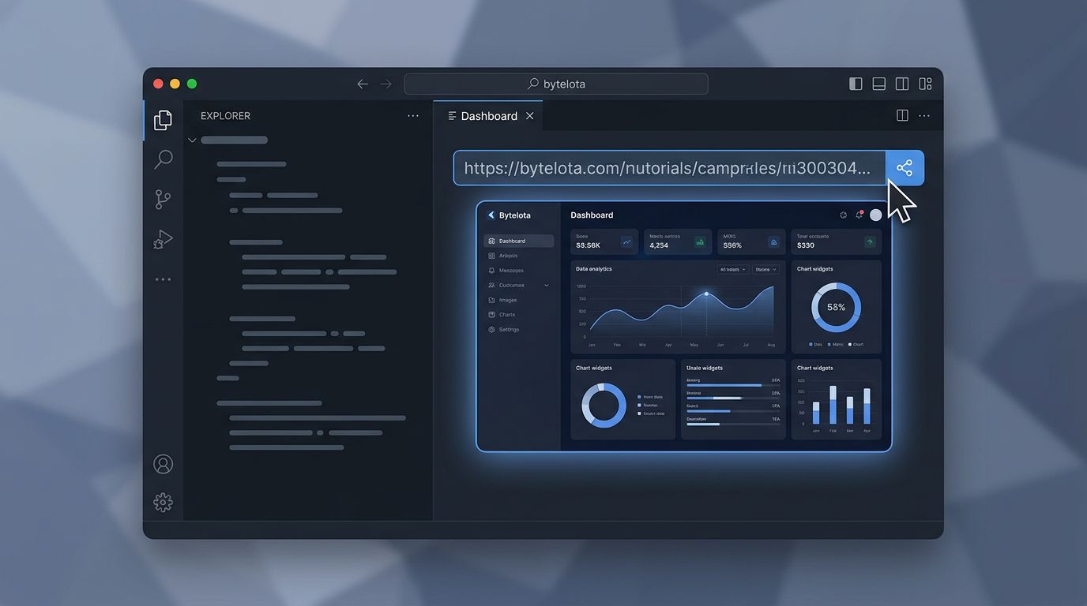Viewport: 1087px width, 606px height.
Task: Open the Run and Debug view
Action: tap(163, 239)
